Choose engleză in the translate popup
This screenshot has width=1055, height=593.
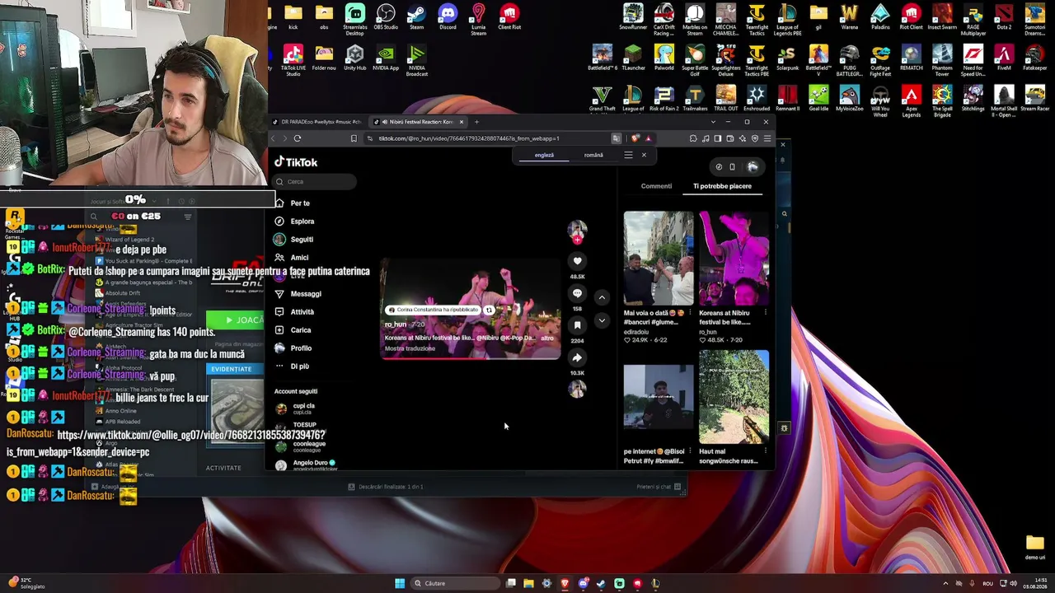tap(544, 155)
